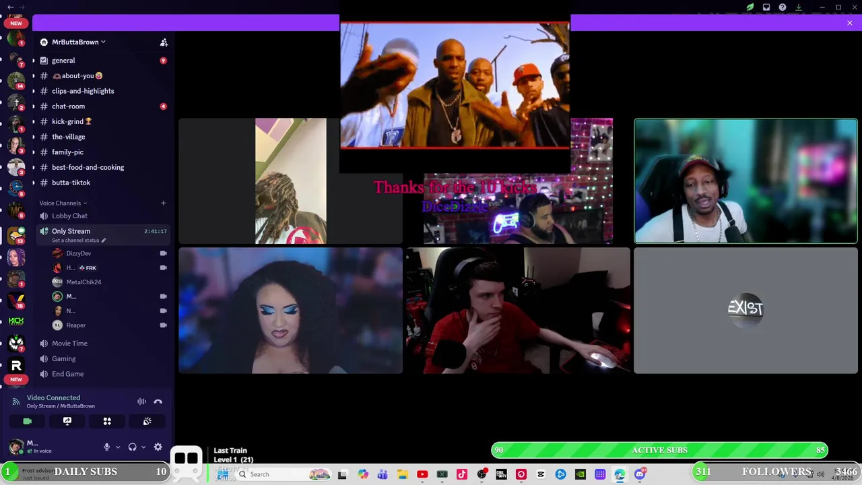The width and height of the screenshot is (862, 485).
Task: Open the microphone input options chevron
Action: click(118, 447)
